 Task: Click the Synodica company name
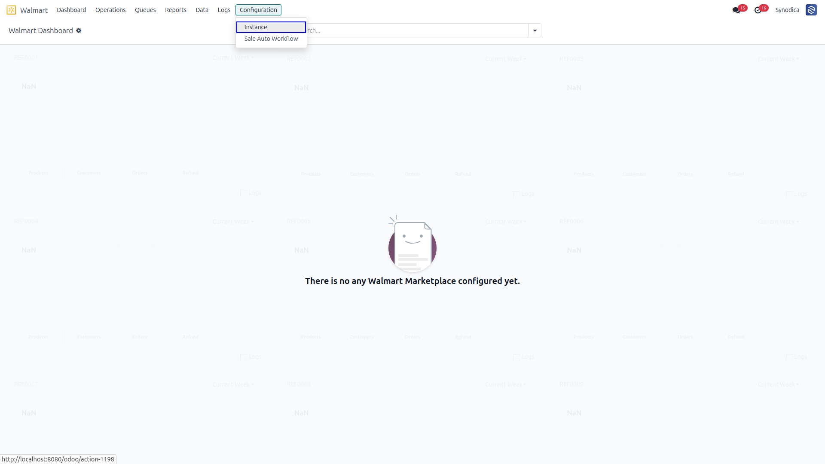click(787, 10)
